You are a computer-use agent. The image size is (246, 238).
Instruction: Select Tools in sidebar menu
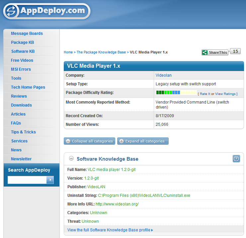tap(16, 78)
